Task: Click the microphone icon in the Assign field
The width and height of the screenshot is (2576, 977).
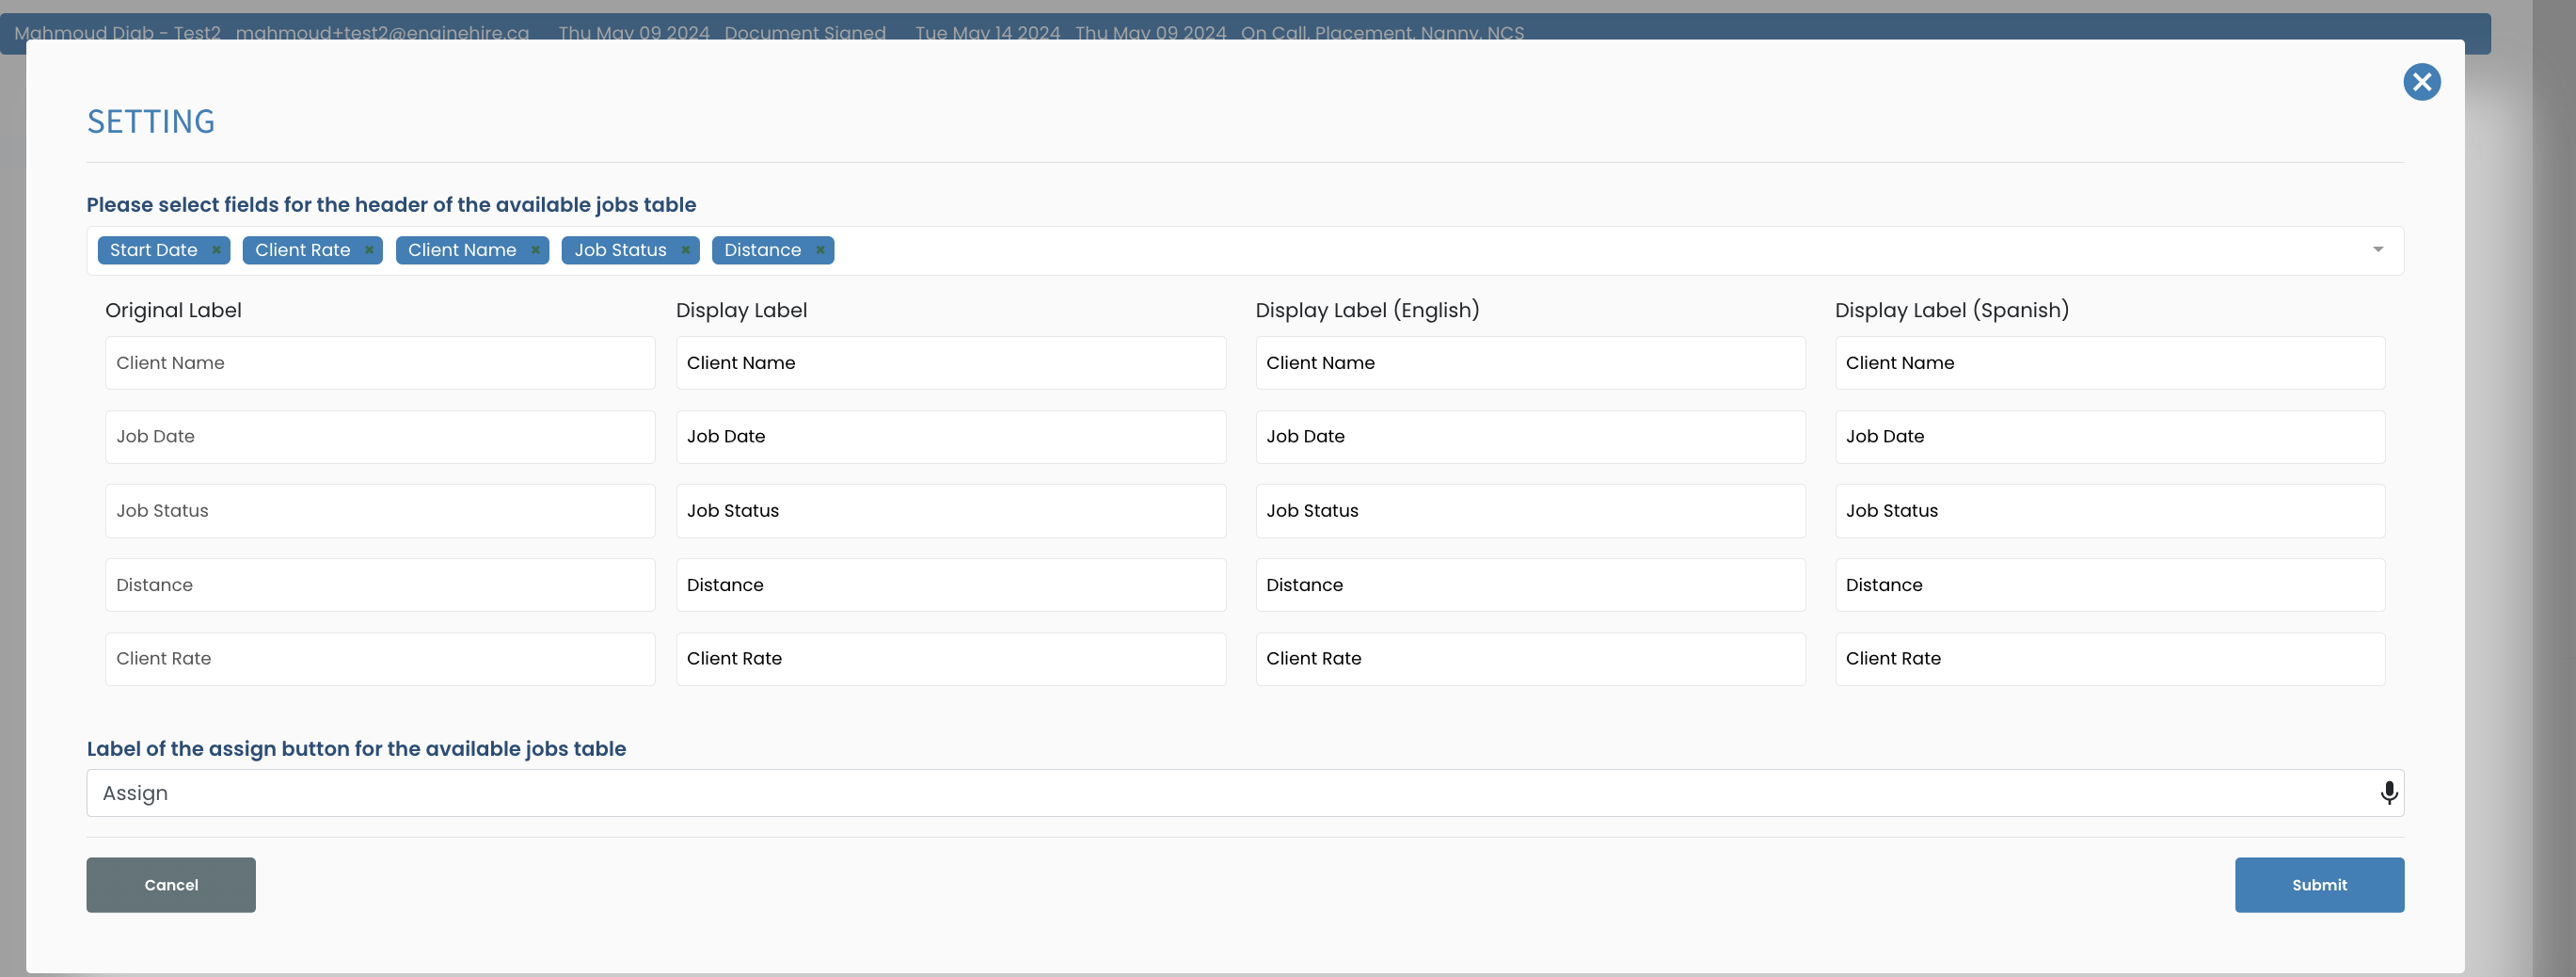Action: tap(2389, 792)
